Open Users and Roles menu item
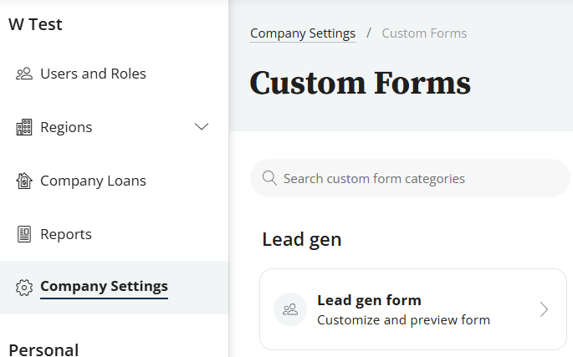Image resolution: width=573 pixels, height=357 pixels. [x=93, y=74]
